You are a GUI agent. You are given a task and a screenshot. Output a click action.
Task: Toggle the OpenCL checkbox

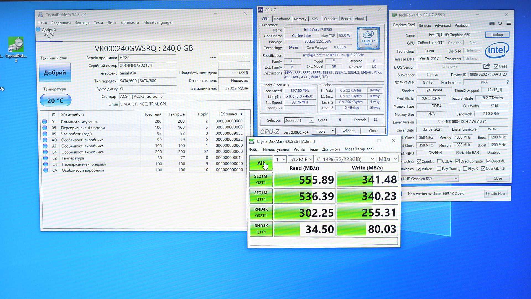click(419, 161)
